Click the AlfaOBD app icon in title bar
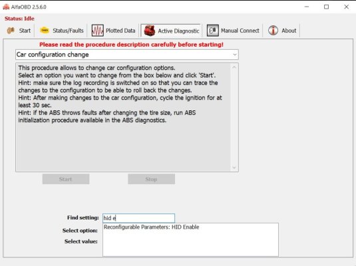Image resolution: width=356 pixels, height=266 pixels. pyautogui.click(x=6, y=7)
